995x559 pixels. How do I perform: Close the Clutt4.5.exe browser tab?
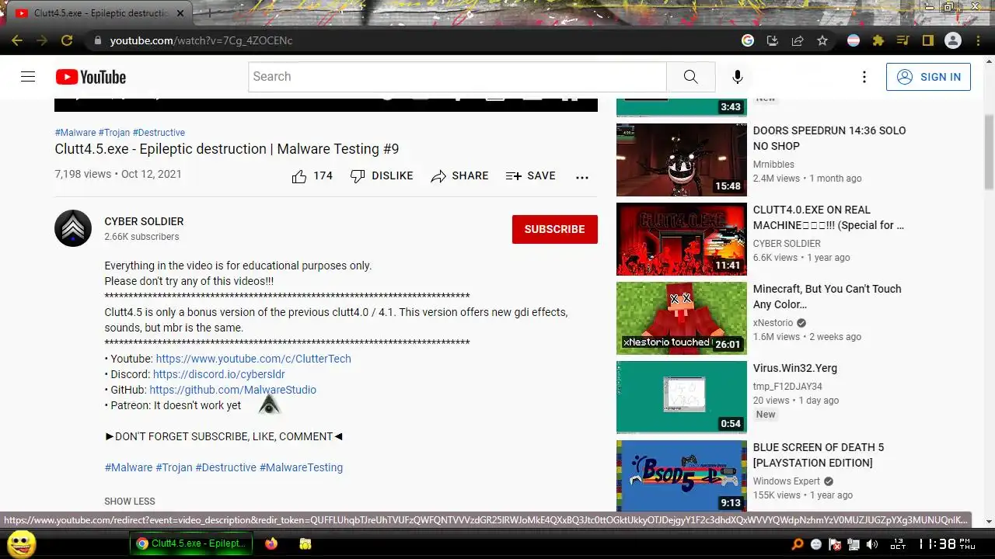[x=181, y=13]
